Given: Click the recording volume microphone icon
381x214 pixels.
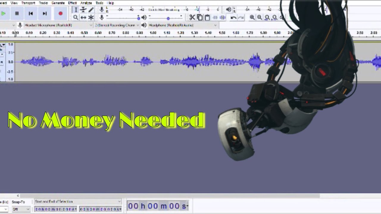Looking at the screenshot, I should (102, 18).
